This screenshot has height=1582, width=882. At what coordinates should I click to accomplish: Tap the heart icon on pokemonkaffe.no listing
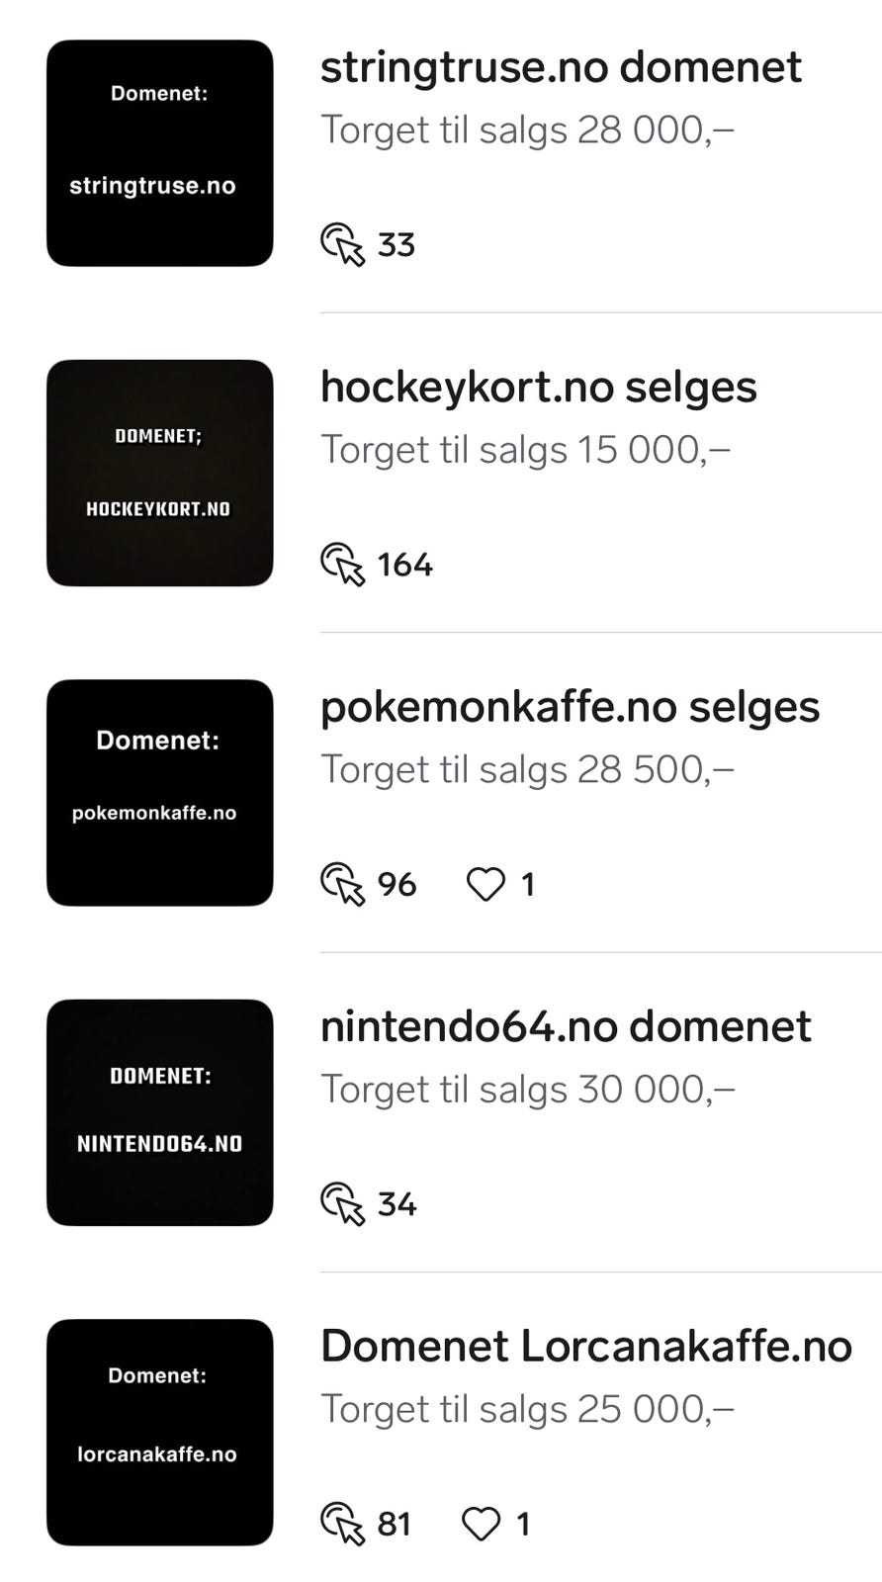[x=485, y=884]
